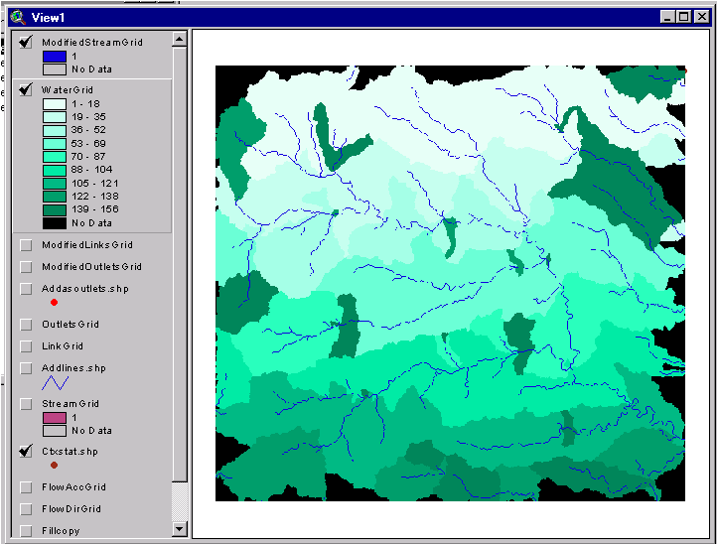Uncheck the ModifiedStreamGrid layer checkbox

click(26, 43)
